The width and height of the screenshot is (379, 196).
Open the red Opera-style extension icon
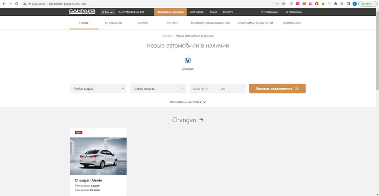point(317,4)
